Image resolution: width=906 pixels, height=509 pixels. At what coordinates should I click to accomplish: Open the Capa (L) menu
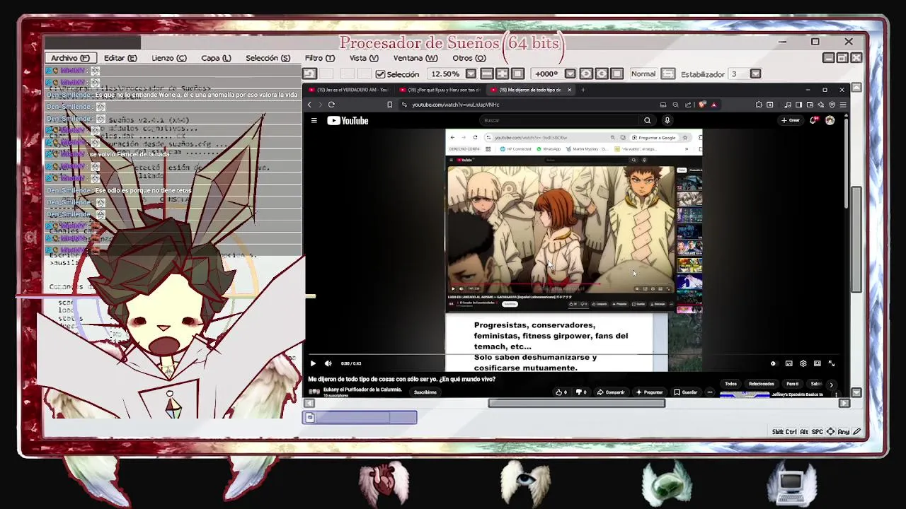click(216, 58)
